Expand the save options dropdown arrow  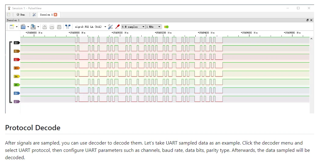click(38, 27)
